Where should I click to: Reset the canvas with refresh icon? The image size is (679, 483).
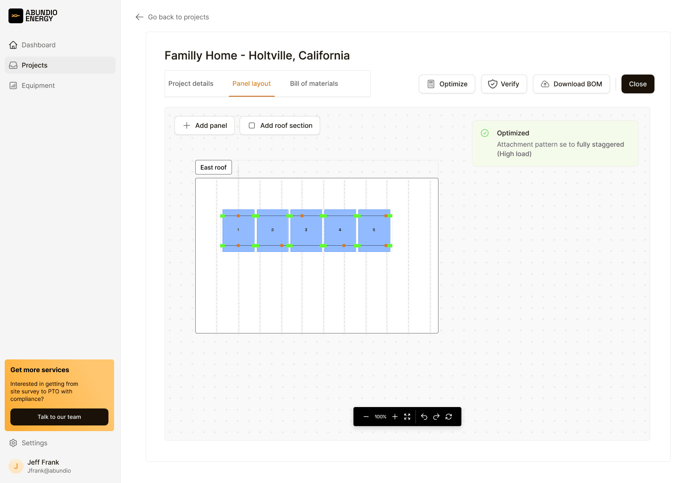[449, 417]
